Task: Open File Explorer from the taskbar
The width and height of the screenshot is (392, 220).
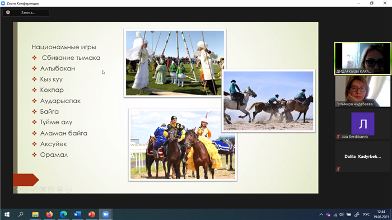Action: [35, 214]
